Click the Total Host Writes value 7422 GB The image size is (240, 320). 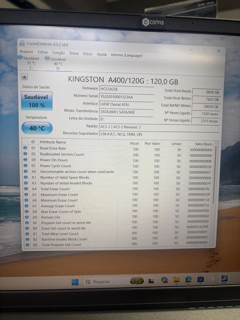point(206,99)
